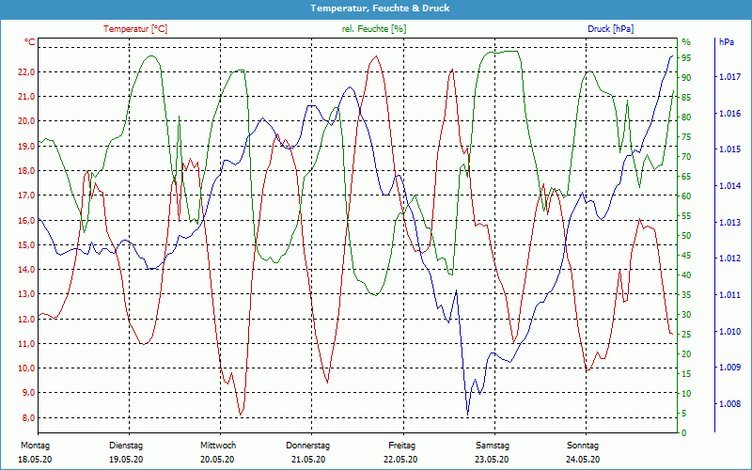
Task: Click the 'Montag' day label
Action: pos(35,446)
